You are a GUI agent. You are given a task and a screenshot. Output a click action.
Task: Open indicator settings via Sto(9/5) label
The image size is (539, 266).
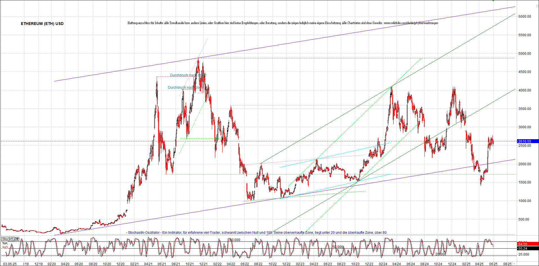click(x=8, y=239)
